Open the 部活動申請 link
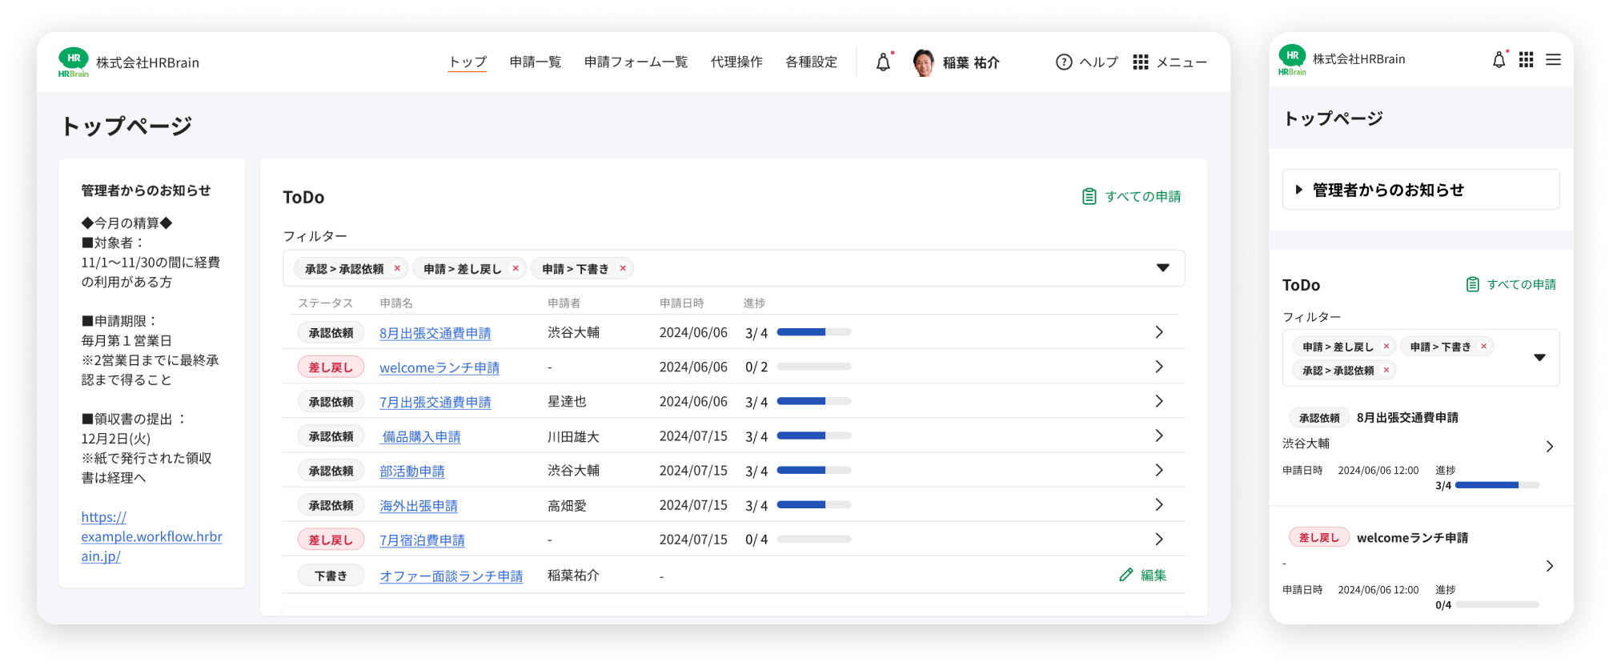1613x670 pixels. click(x=412, y=471)
